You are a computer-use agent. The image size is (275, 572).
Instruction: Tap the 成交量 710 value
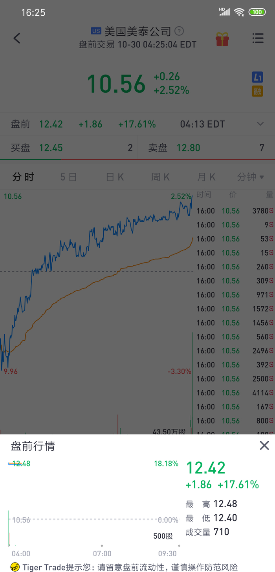pos(221,532)
